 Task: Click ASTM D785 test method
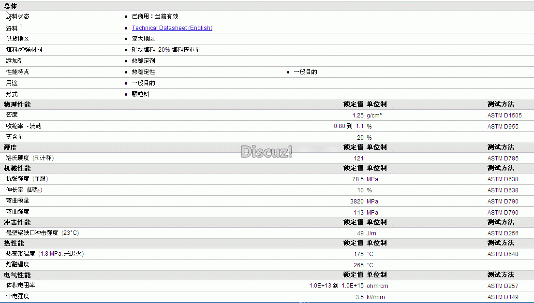coord(503,159)
